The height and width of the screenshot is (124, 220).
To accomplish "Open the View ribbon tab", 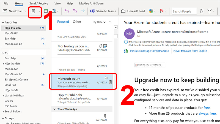I will (57, 4).
